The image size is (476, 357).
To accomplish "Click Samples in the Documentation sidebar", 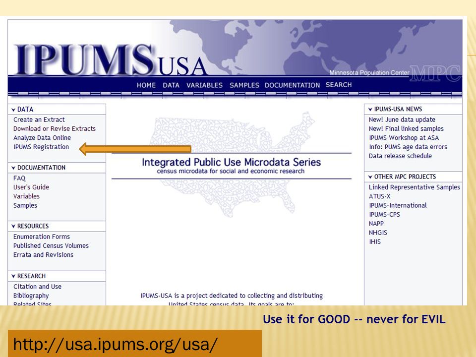I will tap(25, 205).
